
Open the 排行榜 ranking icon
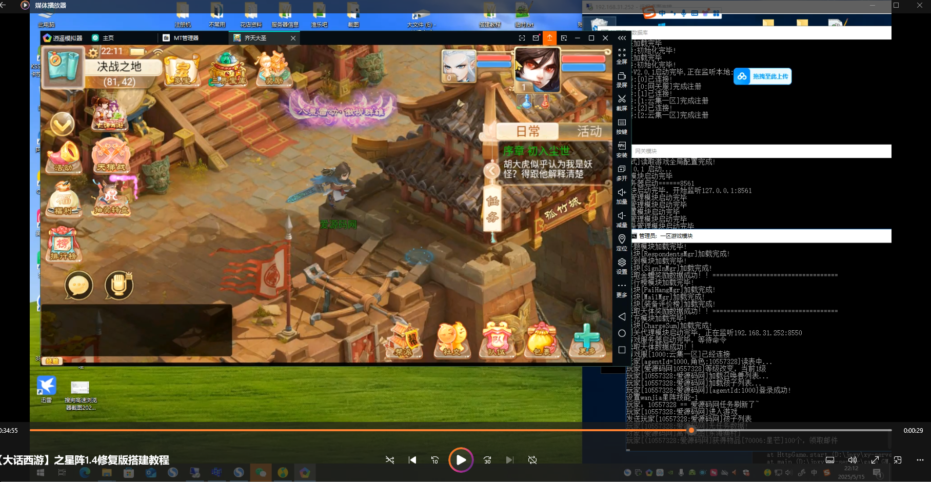tap(63, 244)
